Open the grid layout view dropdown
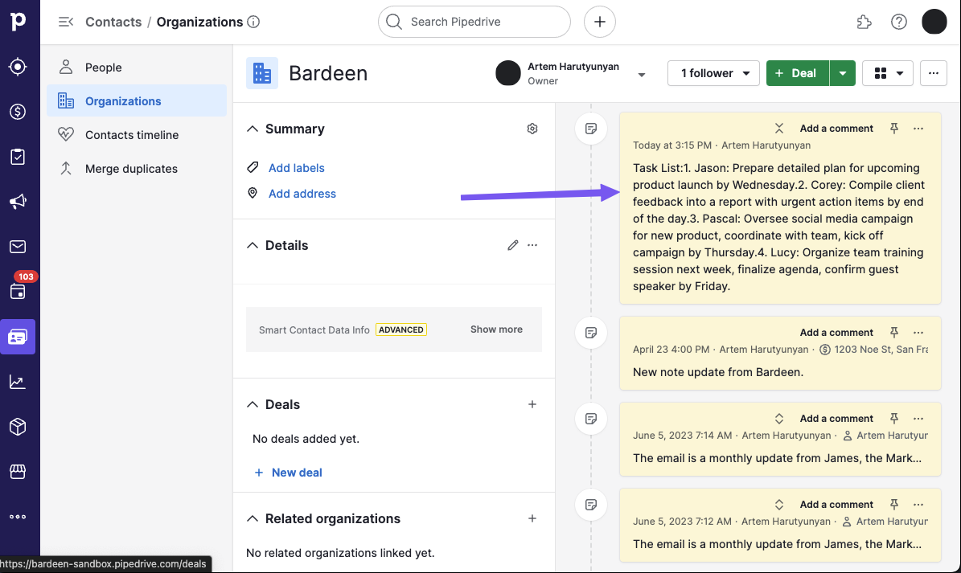Screen dimensions: 961x573 (888, 73)
